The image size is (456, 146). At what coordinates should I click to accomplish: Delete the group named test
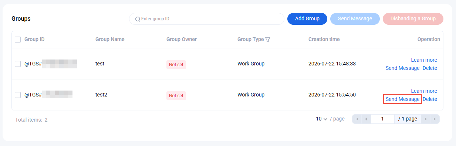point(430,68)
